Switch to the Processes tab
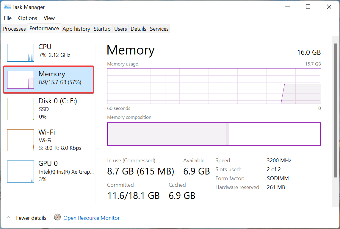The image size is (340, 229). (x=14, y=29)
